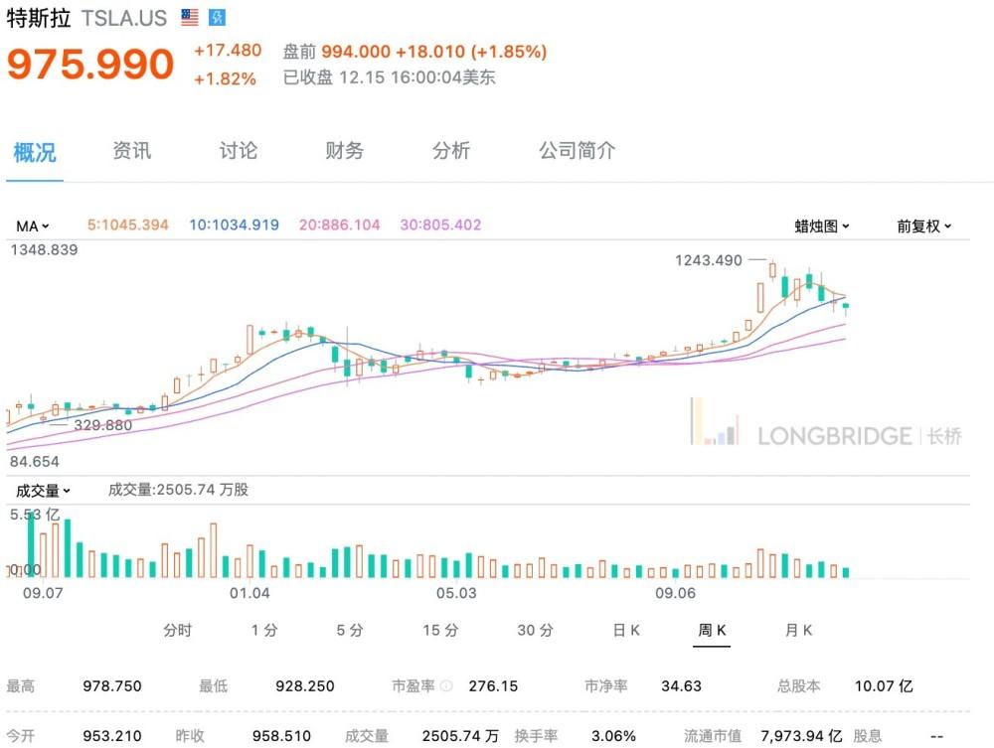Open the MA indicator dropdown

coord(33,226)
